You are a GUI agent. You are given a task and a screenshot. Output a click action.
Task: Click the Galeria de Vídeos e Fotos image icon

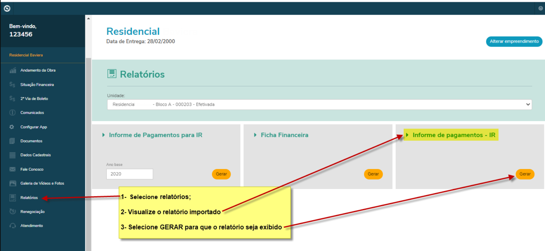[x=13, y=183]
